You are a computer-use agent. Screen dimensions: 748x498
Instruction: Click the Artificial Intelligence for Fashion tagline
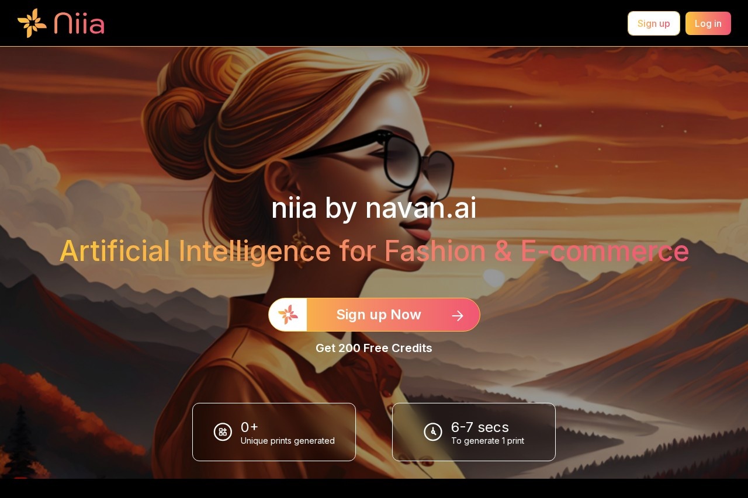(x=374, y=251)
